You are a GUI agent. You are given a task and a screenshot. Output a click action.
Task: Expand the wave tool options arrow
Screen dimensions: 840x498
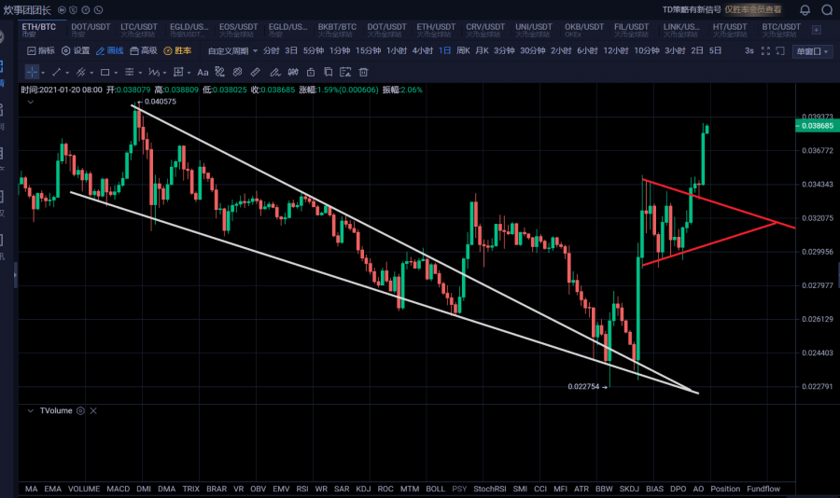pos(164,73)
